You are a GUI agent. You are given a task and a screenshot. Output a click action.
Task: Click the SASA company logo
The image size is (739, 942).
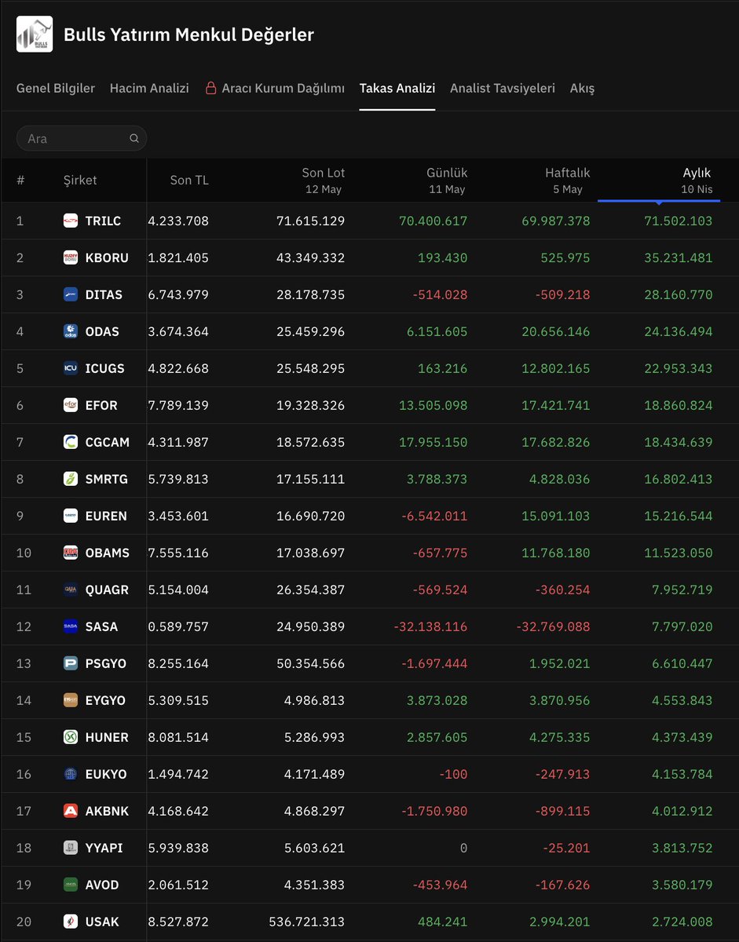(x=71, y=626)
